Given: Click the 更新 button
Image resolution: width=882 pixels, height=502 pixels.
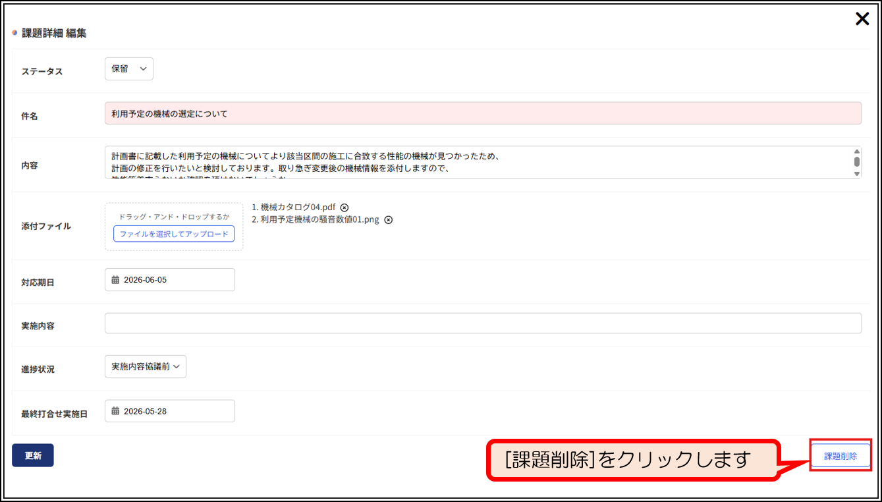Looking at the screenshot, I should pyautogui.click(x=33, y=455).
